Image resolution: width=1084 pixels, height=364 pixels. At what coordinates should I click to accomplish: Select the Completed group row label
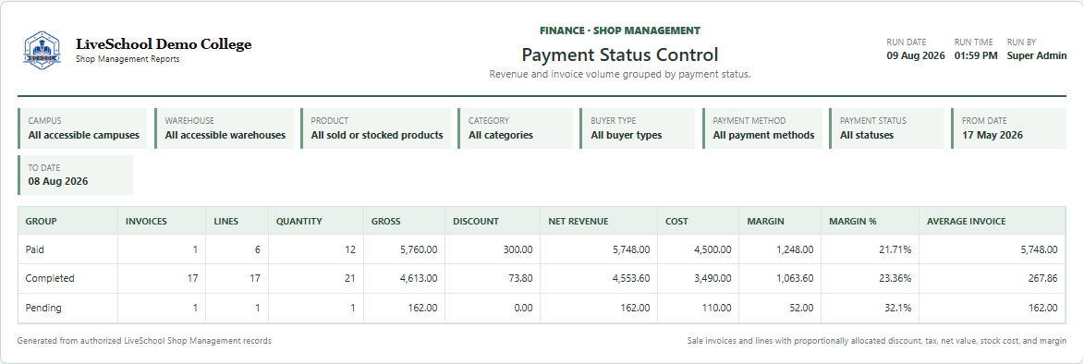pos(50,278)
